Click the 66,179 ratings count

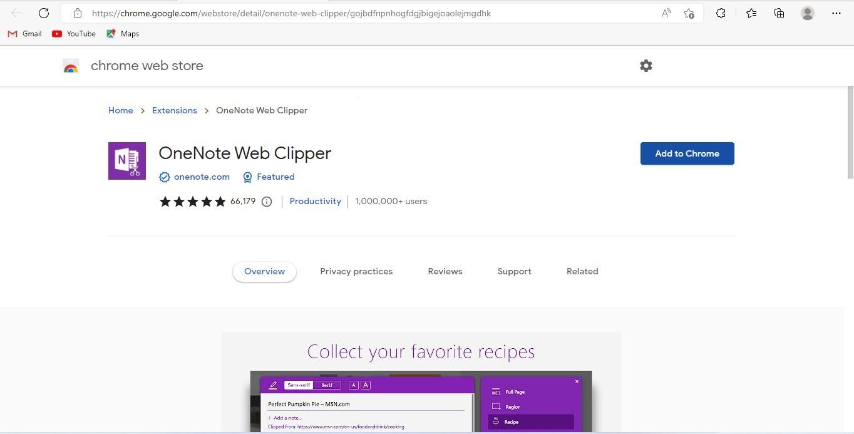click(243, 201)
